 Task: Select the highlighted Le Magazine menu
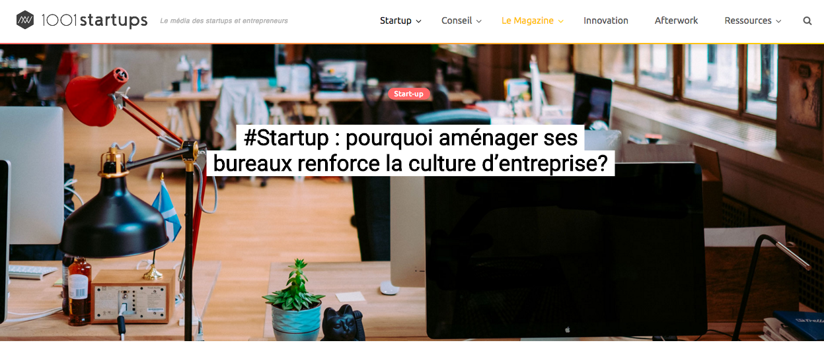click(527, 20)
